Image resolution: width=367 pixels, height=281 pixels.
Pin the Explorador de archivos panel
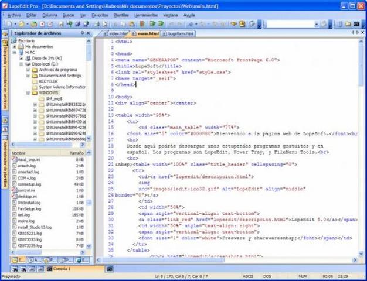[83, 33]
